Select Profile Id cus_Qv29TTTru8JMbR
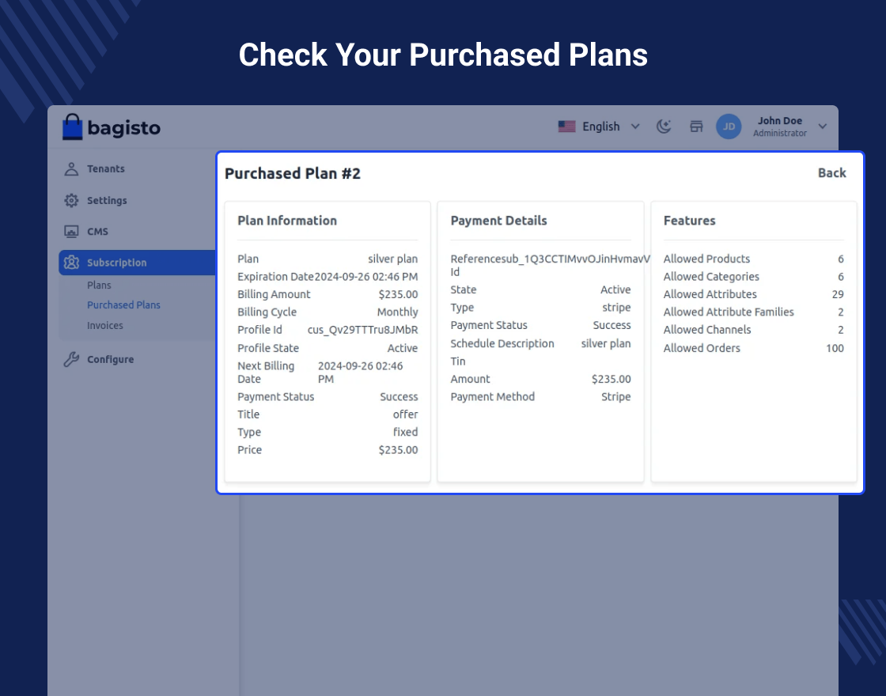886x696 pixels. point(363,330)
